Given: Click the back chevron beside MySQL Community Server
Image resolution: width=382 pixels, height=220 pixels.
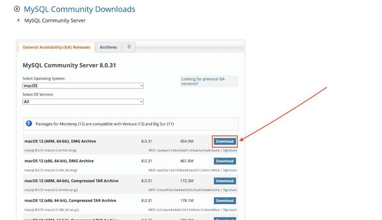Looking at the screenshot, I should 18,20.
